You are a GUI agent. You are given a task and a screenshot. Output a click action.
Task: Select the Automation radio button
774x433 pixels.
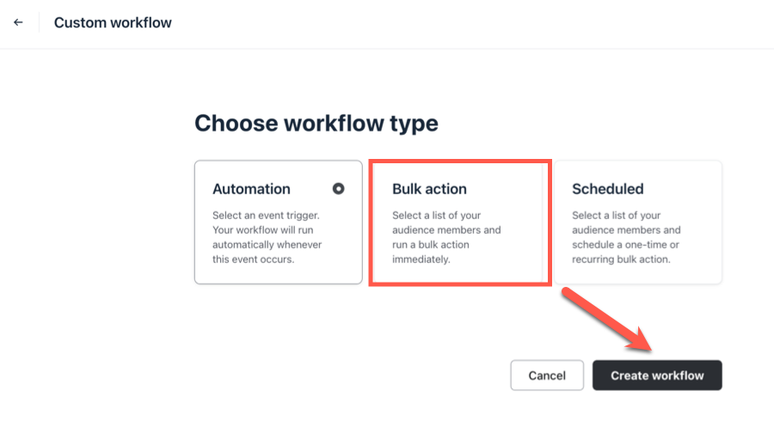pyautogui.click(x=338, y=188)
